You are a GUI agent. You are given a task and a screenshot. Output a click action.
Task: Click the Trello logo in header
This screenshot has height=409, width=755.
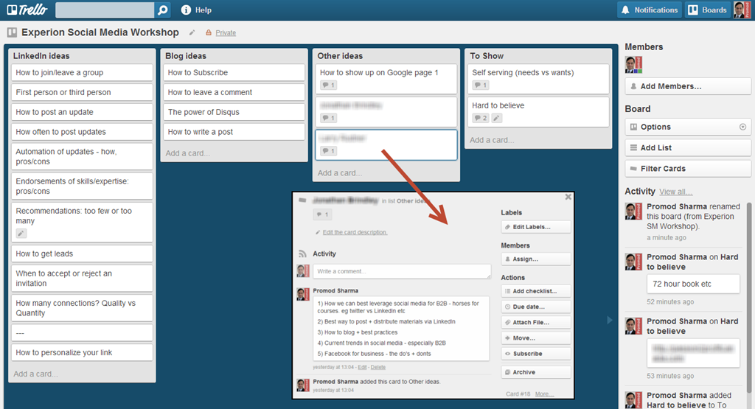[x=27, y=10]
